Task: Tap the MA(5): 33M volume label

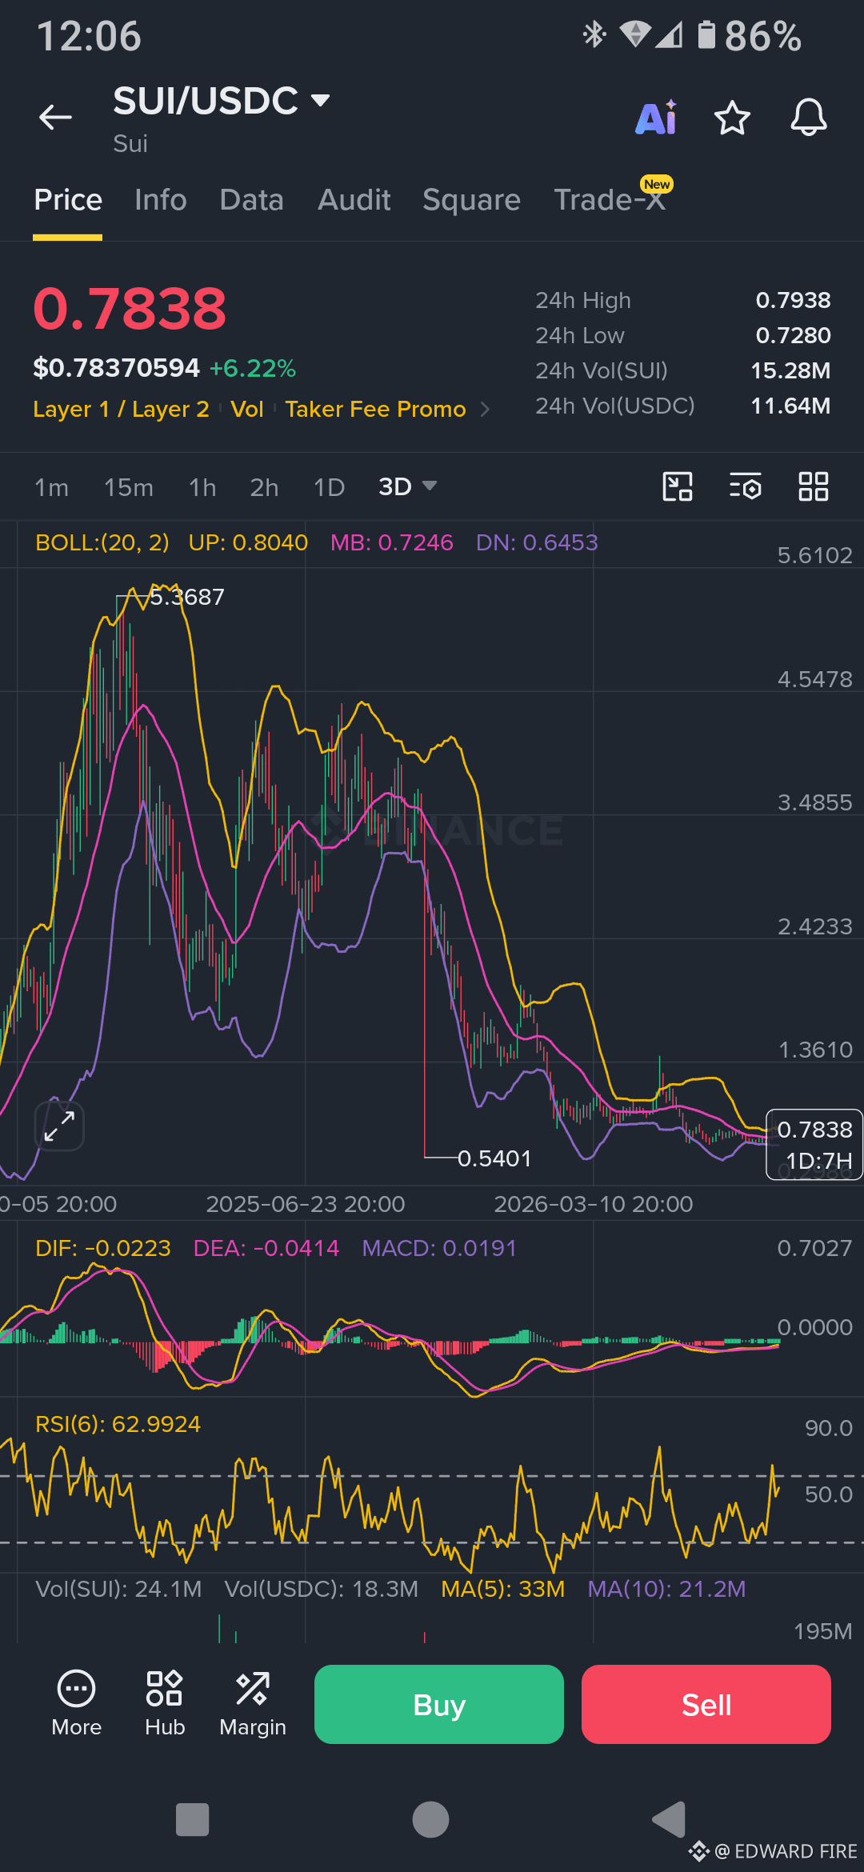Action: (x=502, y=1589)
